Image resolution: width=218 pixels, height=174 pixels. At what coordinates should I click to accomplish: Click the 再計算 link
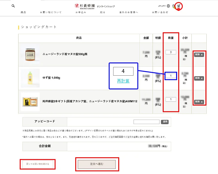coord(123,81)
